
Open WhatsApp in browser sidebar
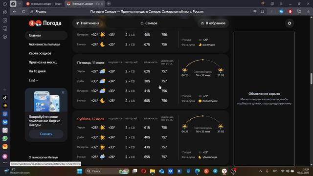pyautogui.click(x=5, y=138)
